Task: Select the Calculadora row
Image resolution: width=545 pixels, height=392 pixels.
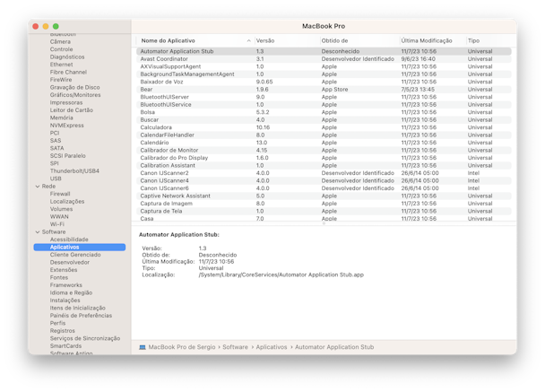Action: (x=324, y=127)
